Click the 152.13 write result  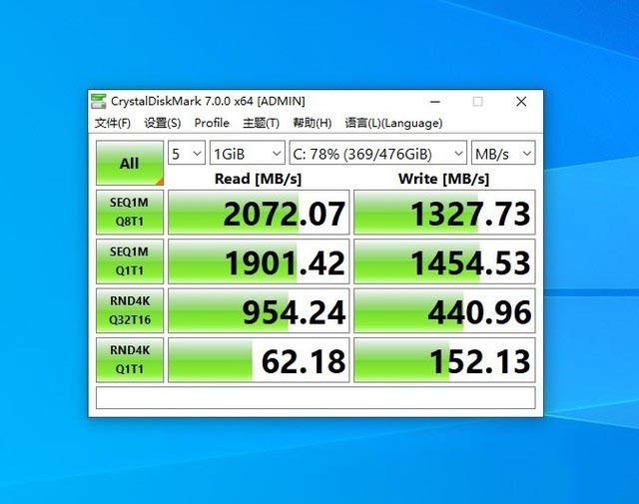[x=444, y=360]
